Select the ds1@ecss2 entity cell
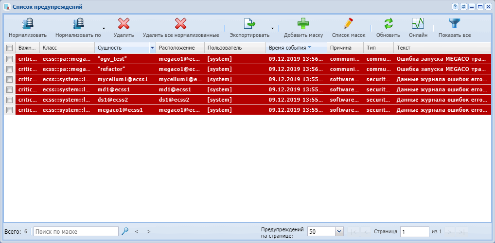 (x=125, y=100)
